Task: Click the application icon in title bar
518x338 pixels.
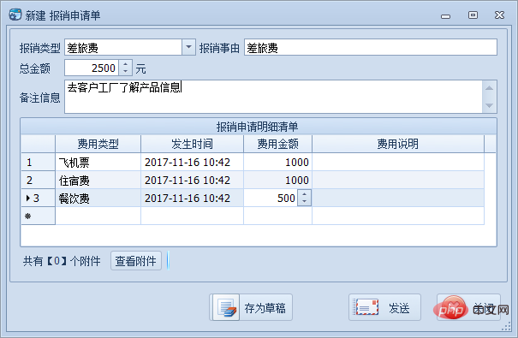Action: click(x=15, y=15)
